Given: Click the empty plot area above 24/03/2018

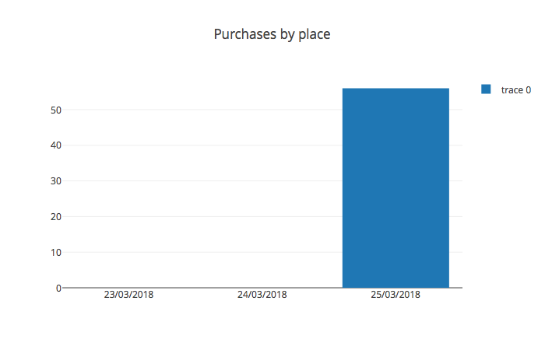Looking at the screenshot, I should click(x=262, y=194).
